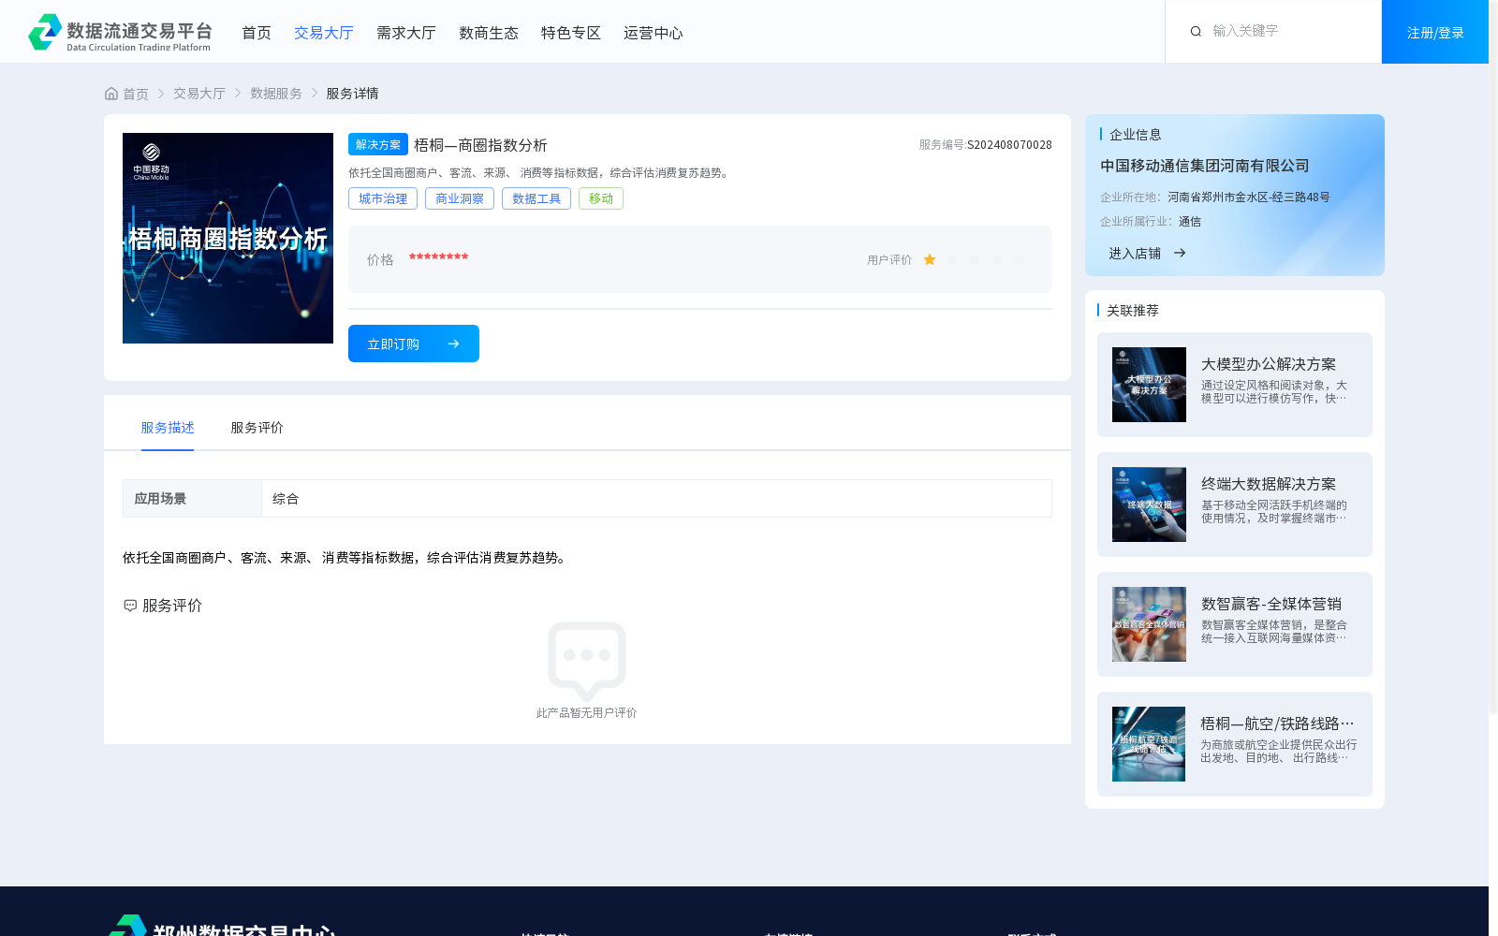Click the 梧桐商圈指数分析 product image
1498x936 pixels.
[x=228, y=238]
